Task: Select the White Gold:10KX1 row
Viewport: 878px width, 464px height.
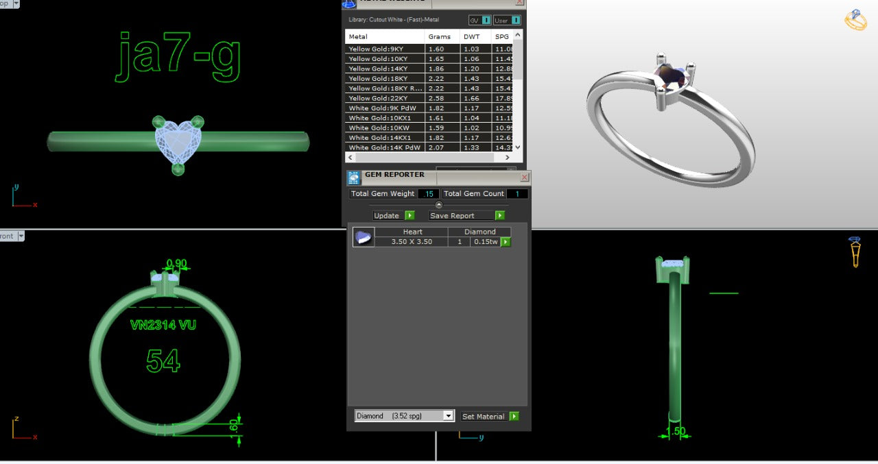Action: pos(429,118)
